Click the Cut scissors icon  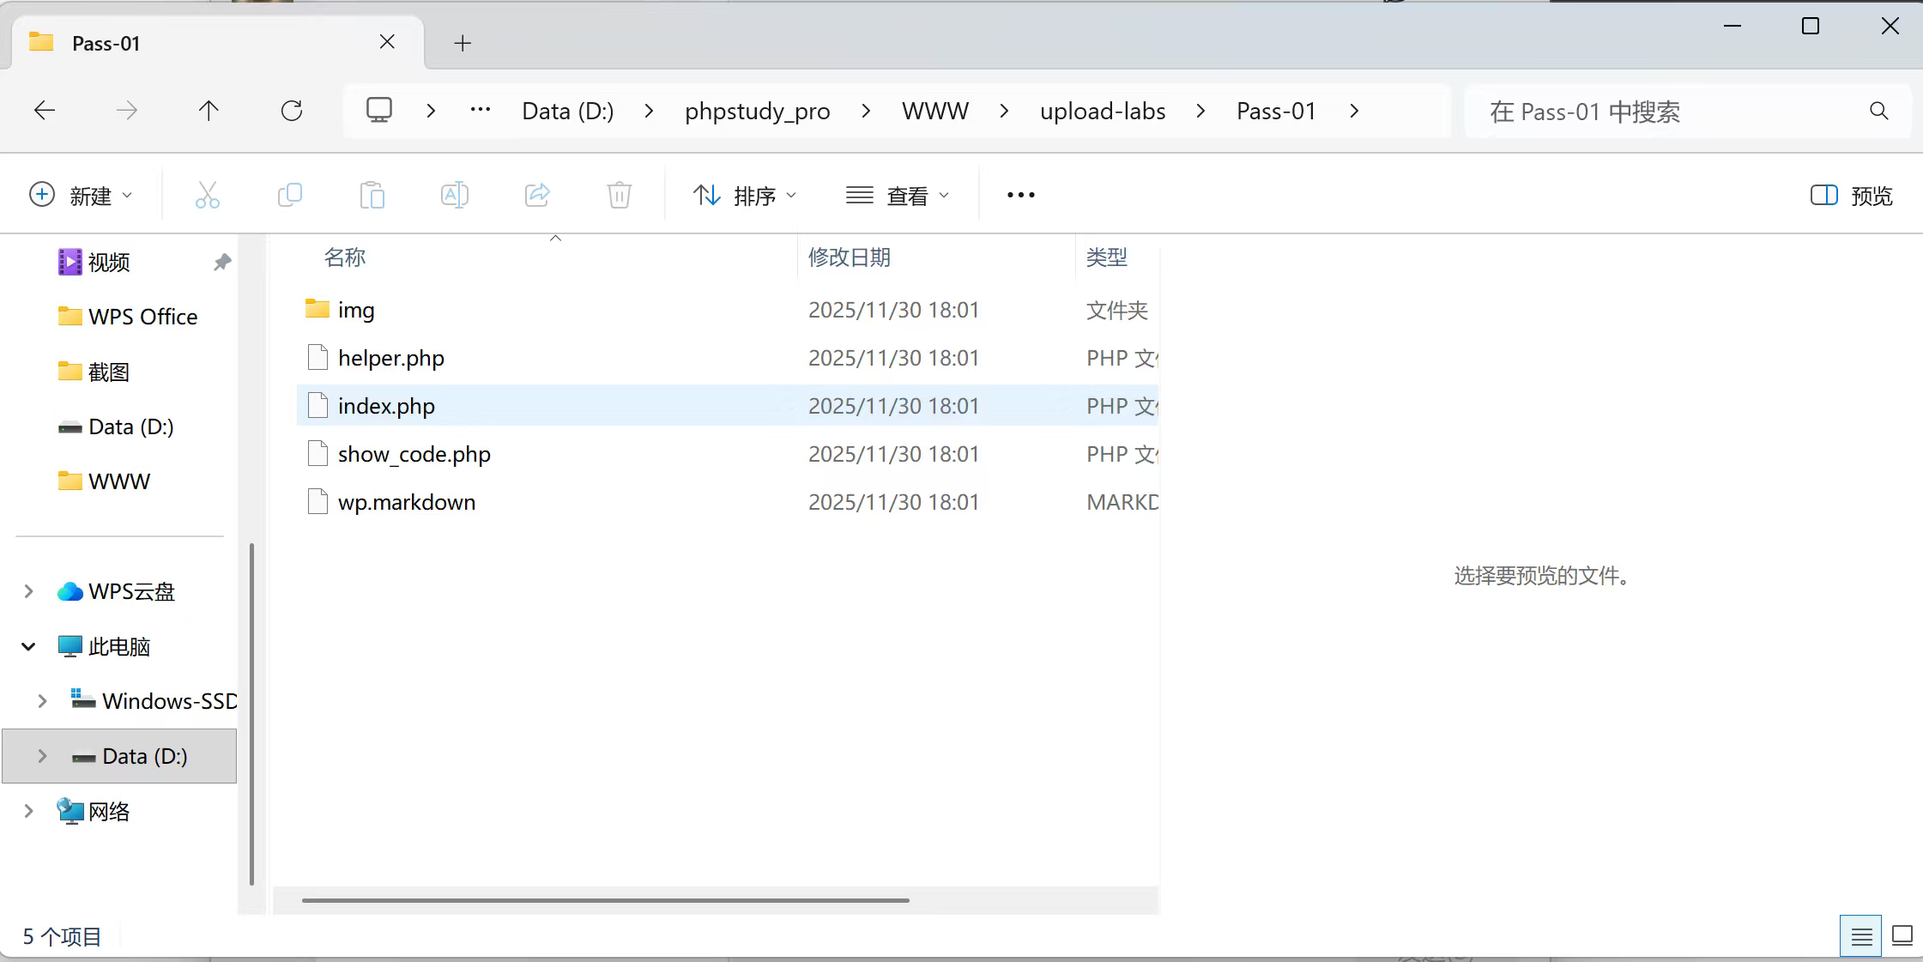[207, 196]
